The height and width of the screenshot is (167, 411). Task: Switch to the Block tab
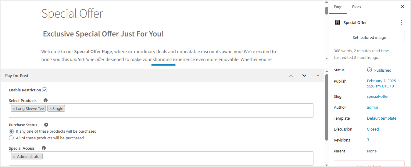pos(357,7)
